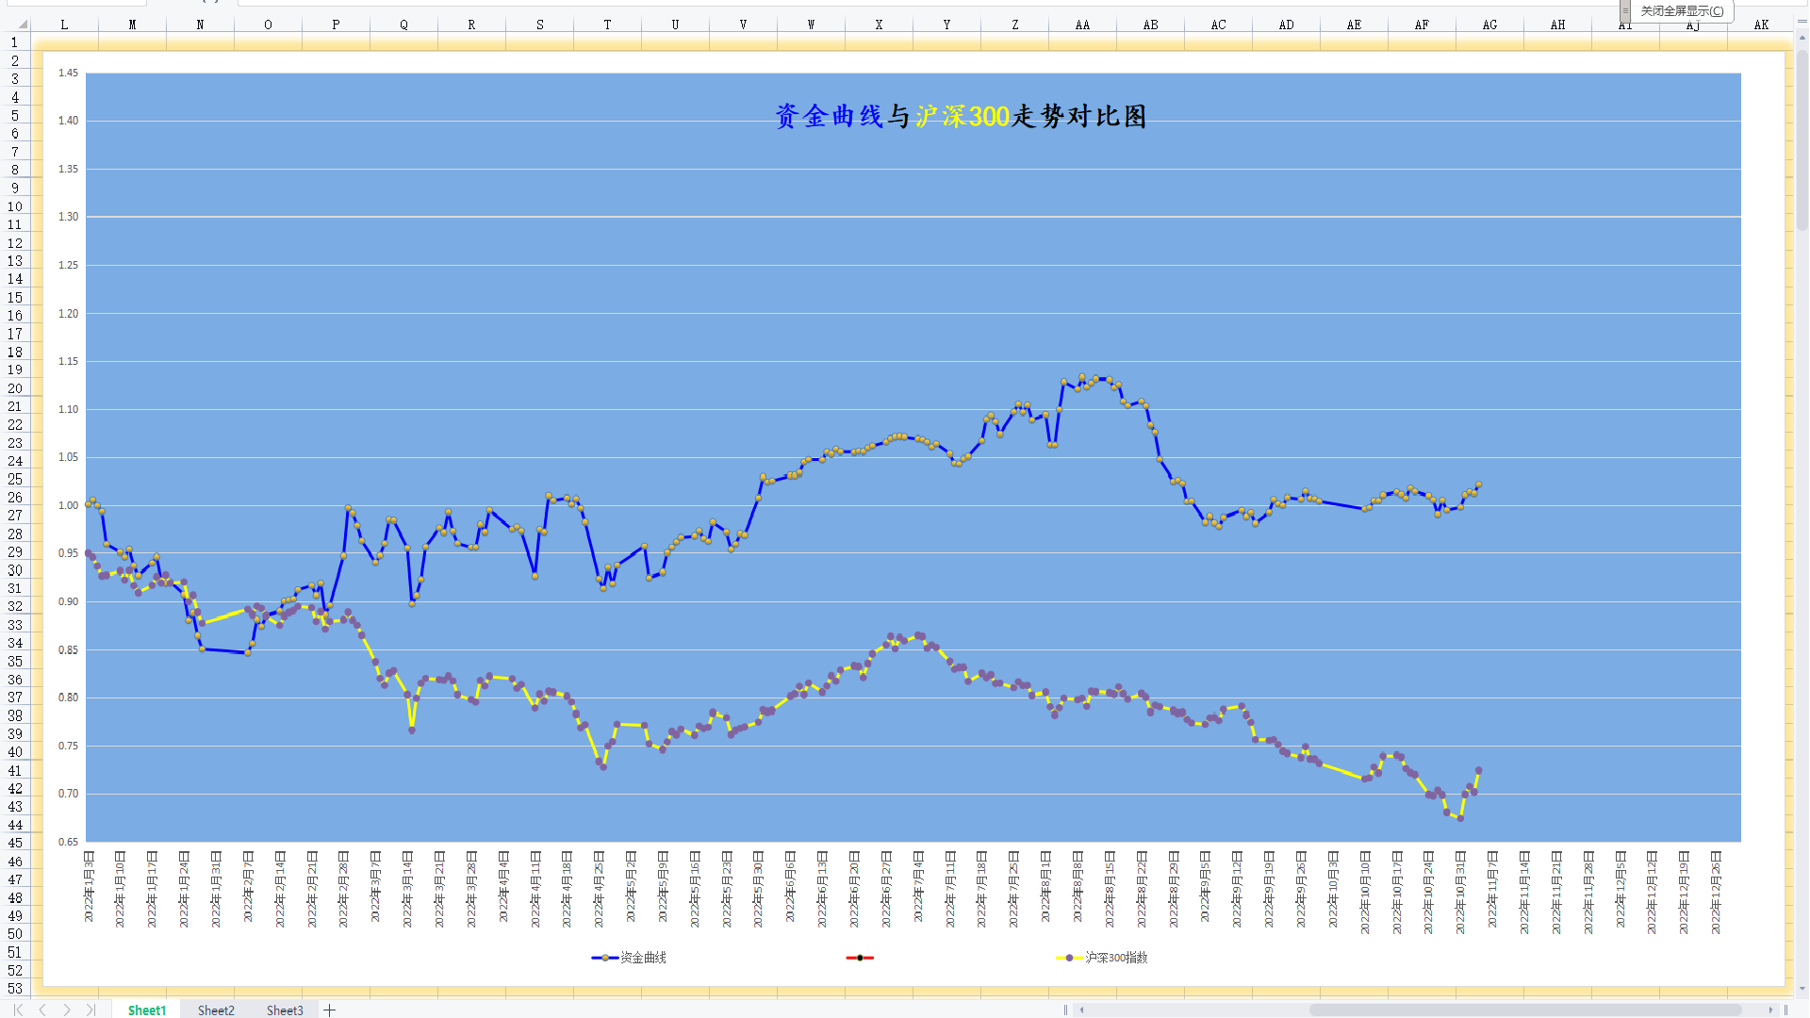Viewport: 1810px width, 1018px height.
Task: Select row header 53
Action: (15, 989)
